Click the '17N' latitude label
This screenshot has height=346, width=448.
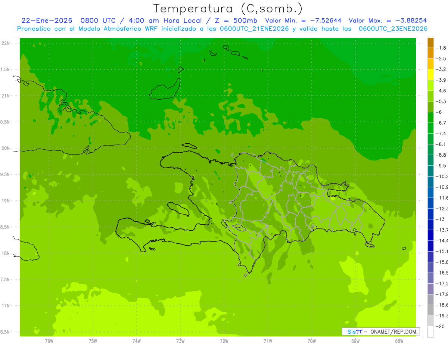(x=6, y=306)
